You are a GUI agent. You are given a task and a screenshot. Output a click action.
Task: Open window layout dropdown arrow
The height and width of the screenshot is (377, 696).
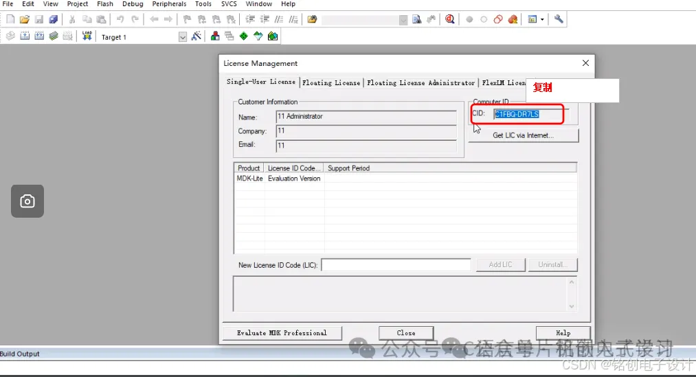tap(542, 19)
